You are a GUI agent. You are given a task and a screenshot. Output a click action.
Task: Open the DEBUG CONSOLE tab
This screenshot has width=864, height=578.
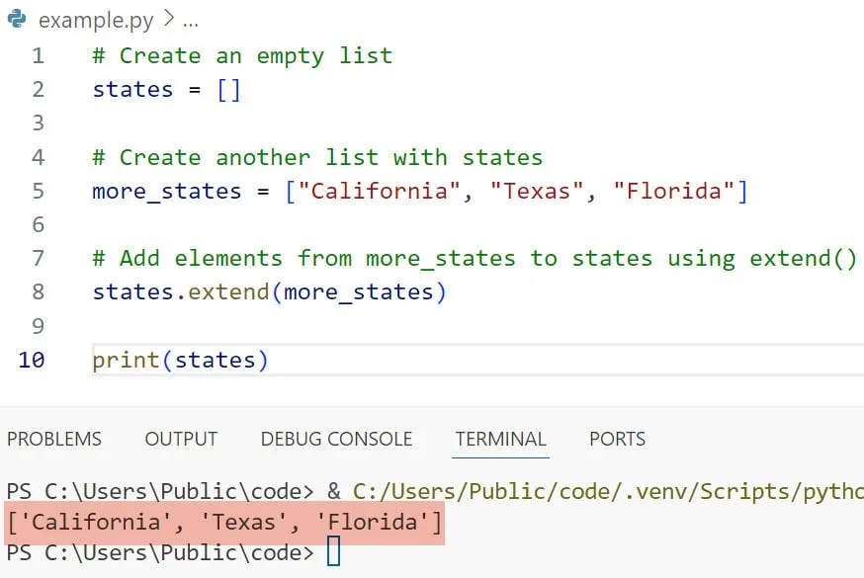[336, 439]
